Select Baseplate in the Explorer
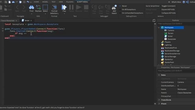This screenshot has width=195, height=110. click(x=172, y=39)
